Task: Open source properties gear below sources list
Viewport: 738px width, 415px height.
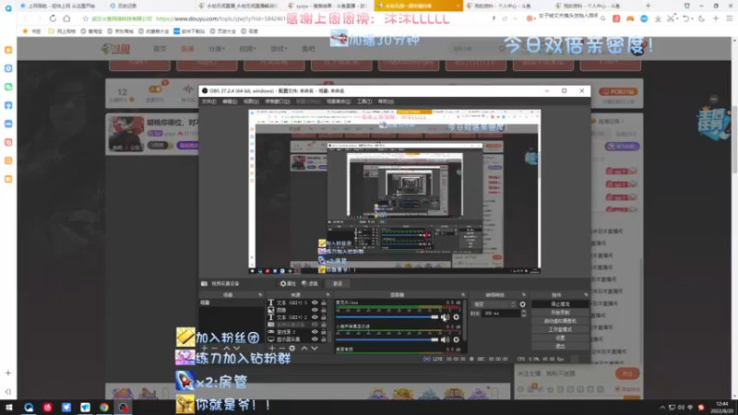Action: pyautogui.click(x=292, y=349)
